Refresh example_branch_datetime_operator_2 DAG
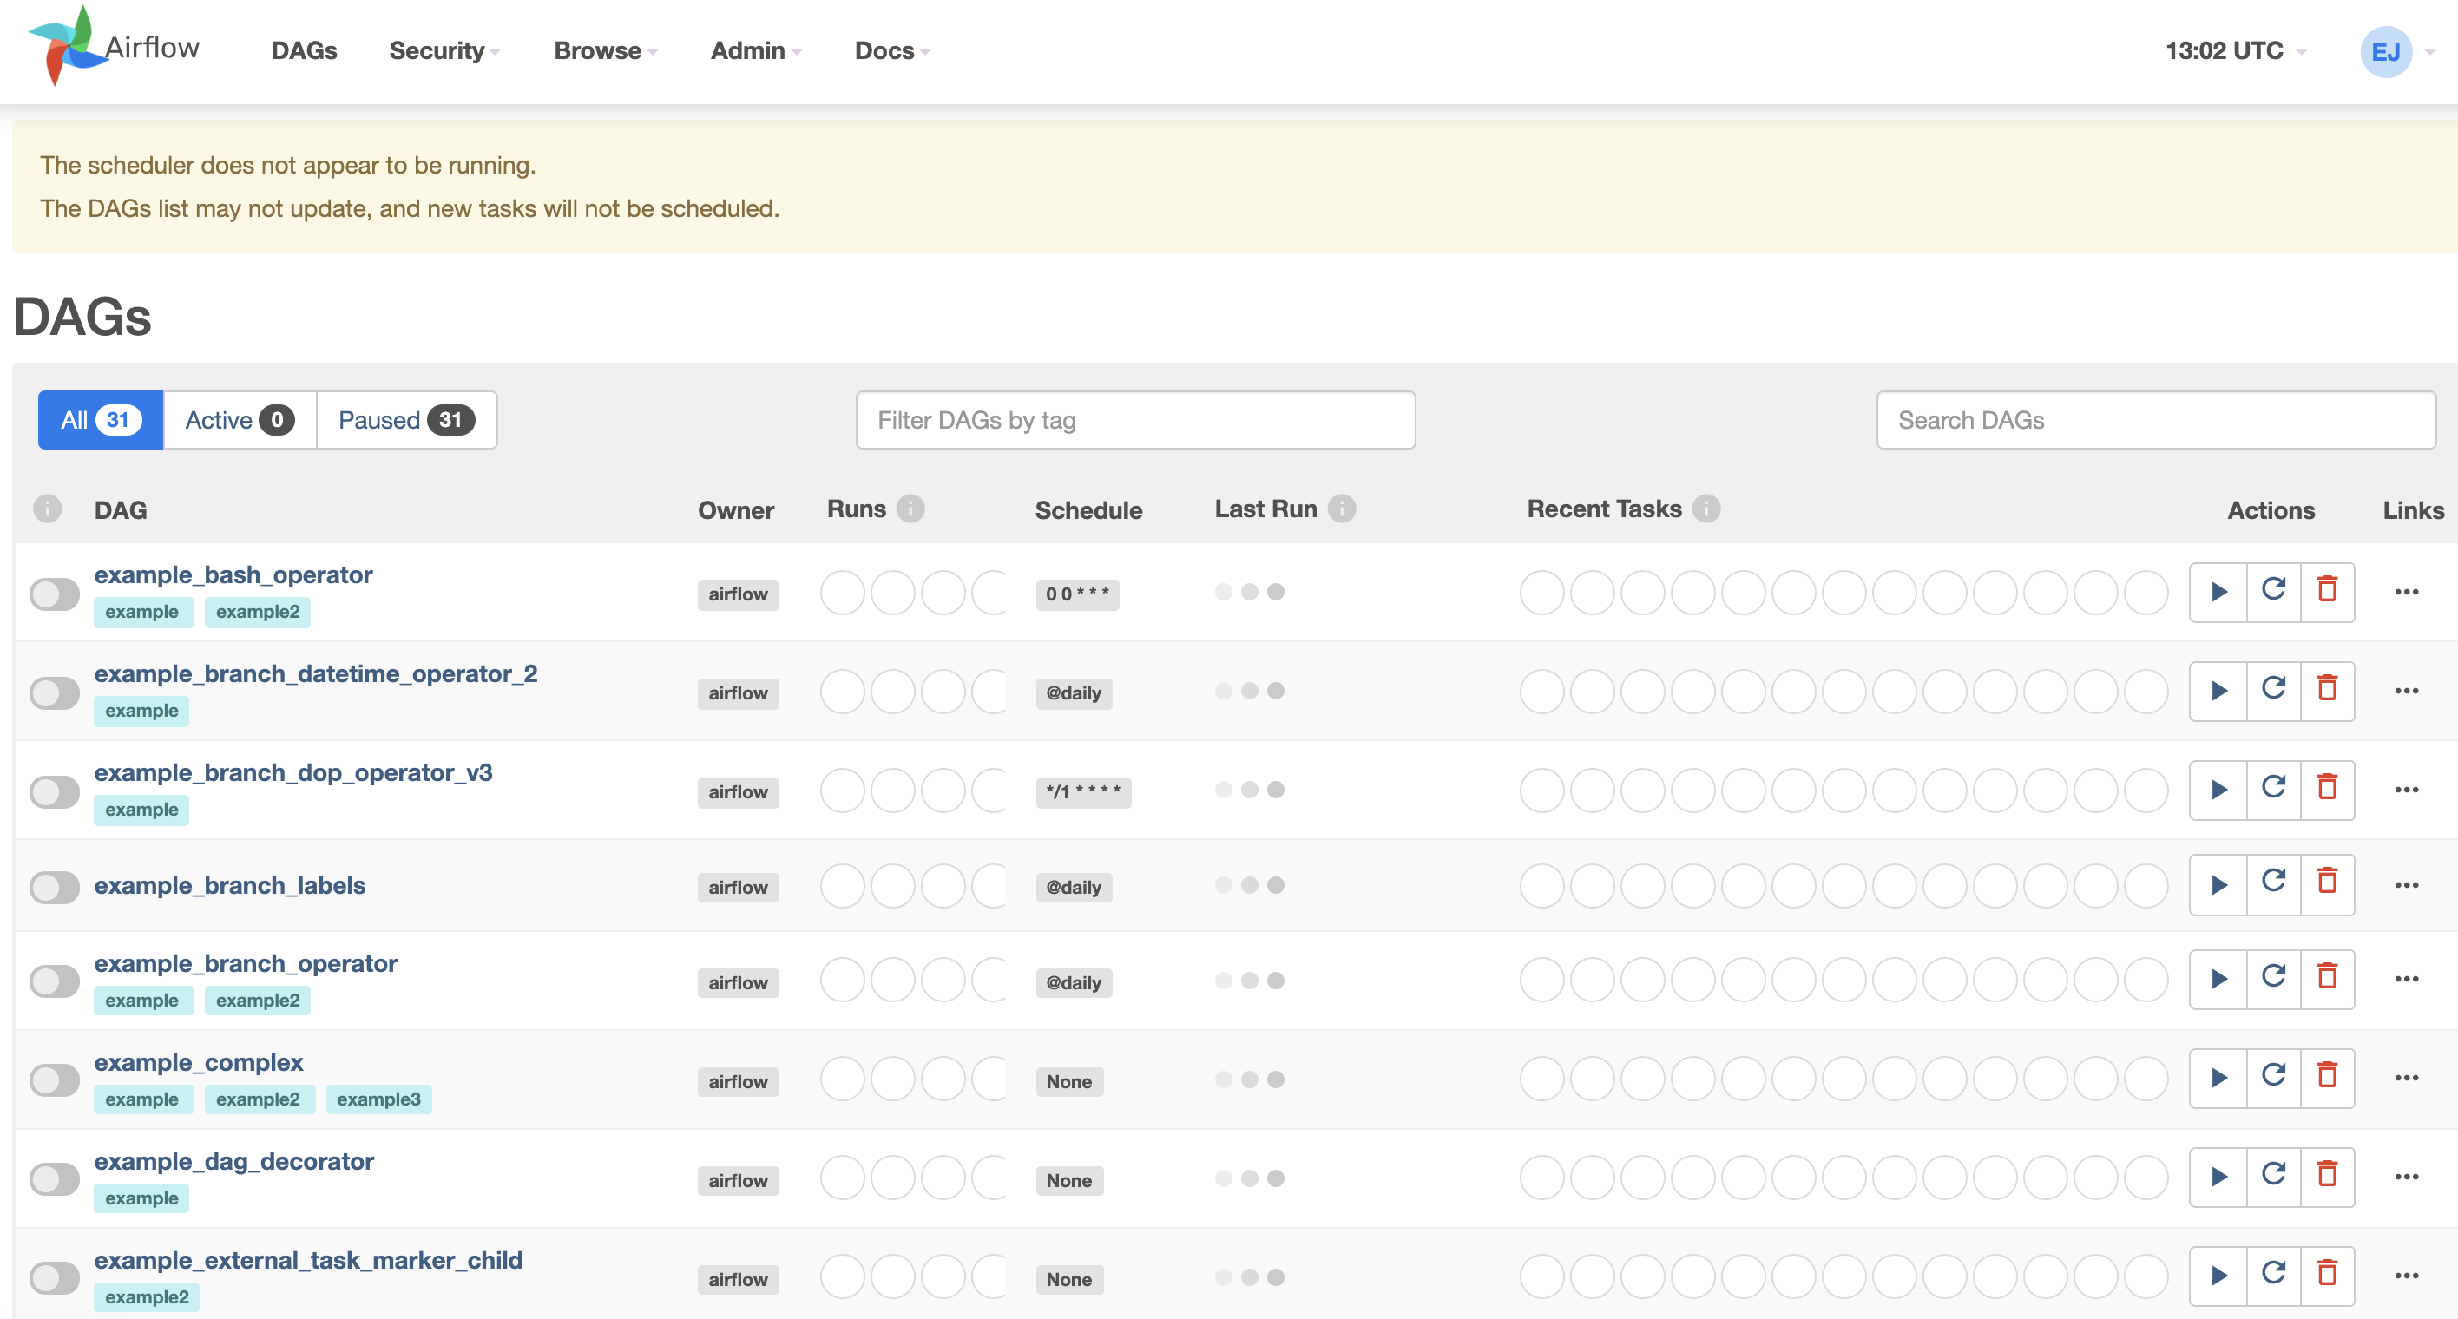This screenshot has height=1319, width=2458. coord(2274,692)
